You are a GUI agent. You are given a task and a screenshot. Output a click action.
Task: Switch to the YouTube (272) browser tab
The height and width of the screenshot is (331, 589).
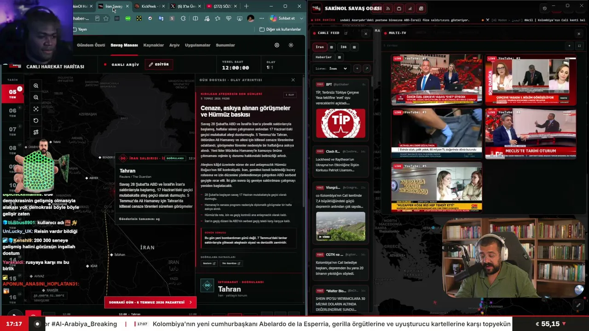click(x=221, y=6)
